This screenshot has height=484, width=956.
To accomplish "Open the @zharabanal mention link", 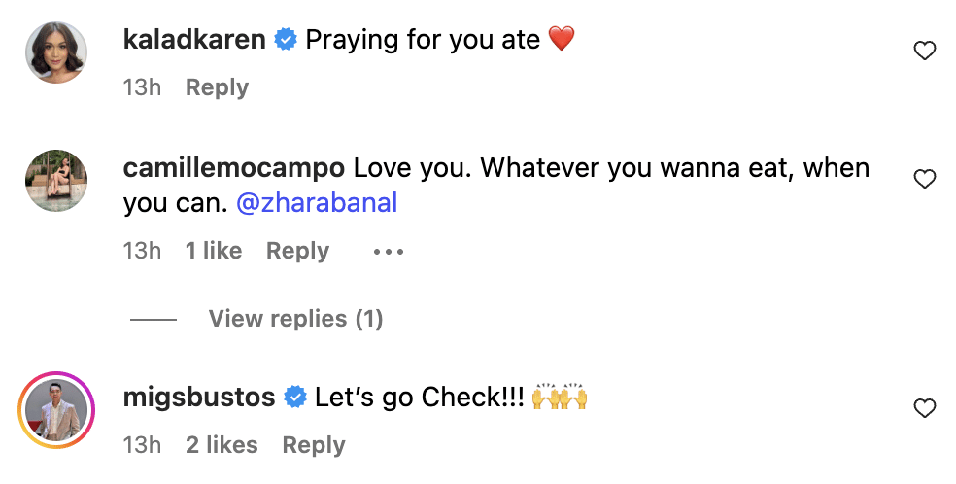I will [x=317, y=204].
